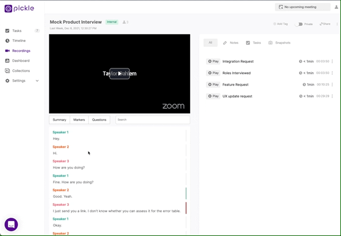Viewport: 341px width, 236px height.
Task: Click the Internal tag label
Action: coord(112,22)
